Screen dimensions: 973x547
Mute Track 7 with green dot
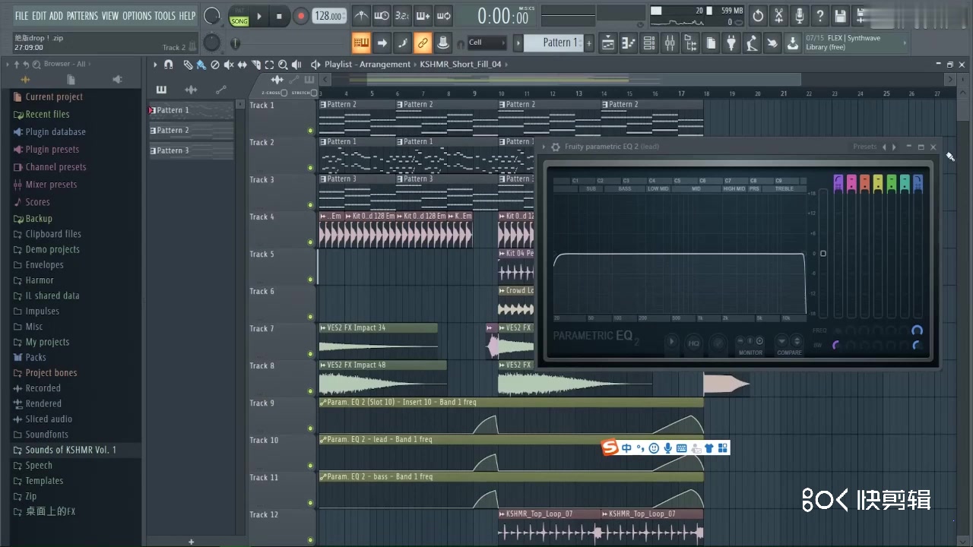[x=310, y=354]
